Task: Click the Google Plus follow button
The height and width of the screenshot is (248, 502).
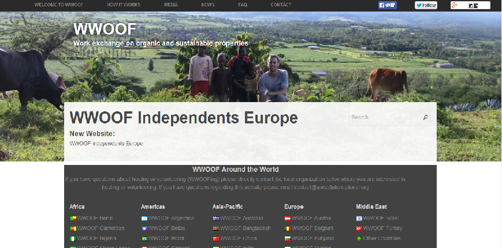Action: (470, 5)
